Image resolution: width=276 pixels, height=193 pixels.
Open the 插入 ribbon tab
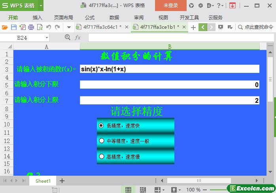pyautogui.click(x=37, y=18)
